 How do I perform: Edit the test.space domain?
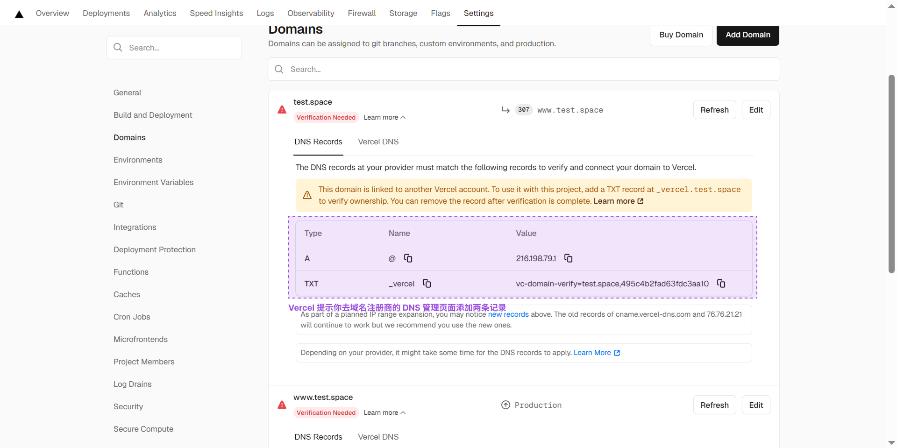coord(756,110)
